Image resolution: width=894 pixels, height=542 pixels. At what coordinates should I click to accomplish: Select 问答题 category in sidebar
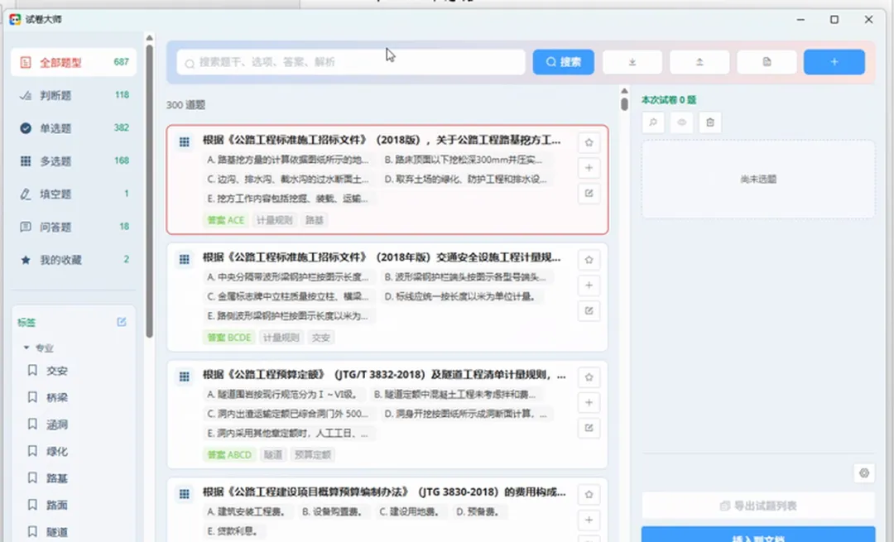pos(74,227)
